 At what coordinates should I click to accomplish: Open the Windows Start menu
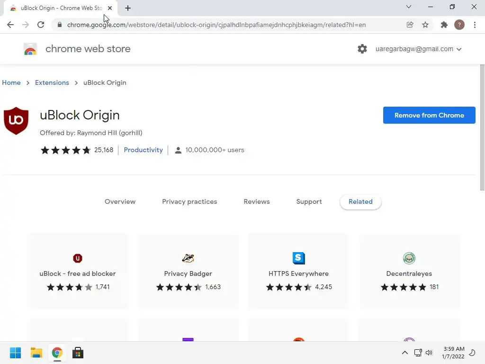pos(16,353)
